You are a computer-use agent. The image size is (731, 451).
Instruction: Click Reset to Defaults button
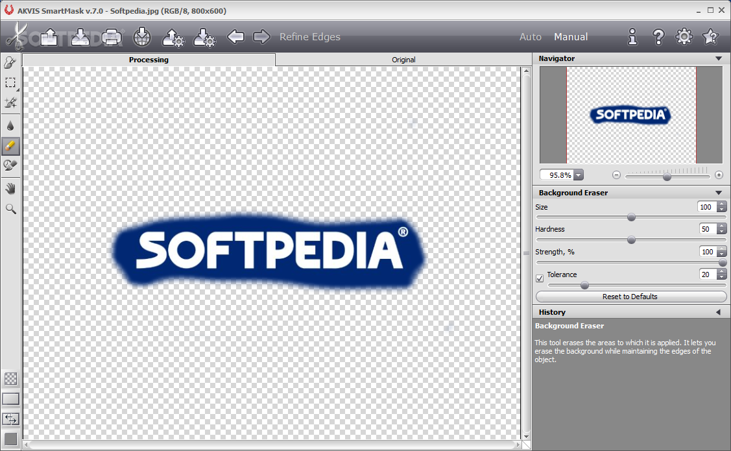630,297
